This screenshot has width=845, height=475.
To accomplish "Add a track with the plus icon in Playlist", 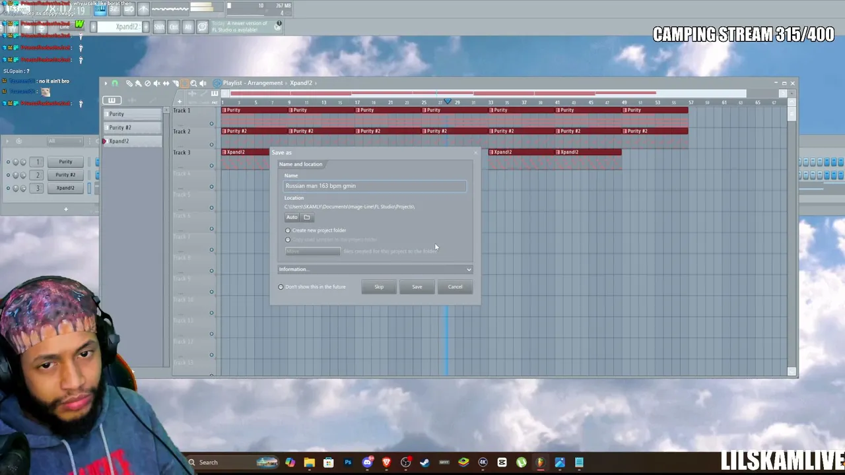I will coord(179,102).
